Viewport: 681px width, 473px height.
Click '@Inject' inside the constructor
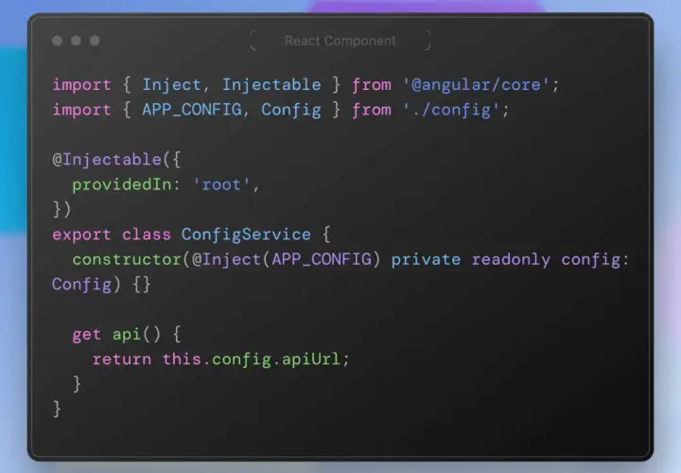226,260
